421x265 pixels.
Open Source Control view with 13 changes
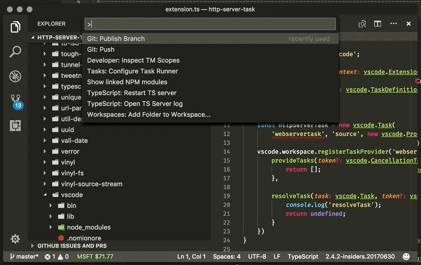point(16,101)
